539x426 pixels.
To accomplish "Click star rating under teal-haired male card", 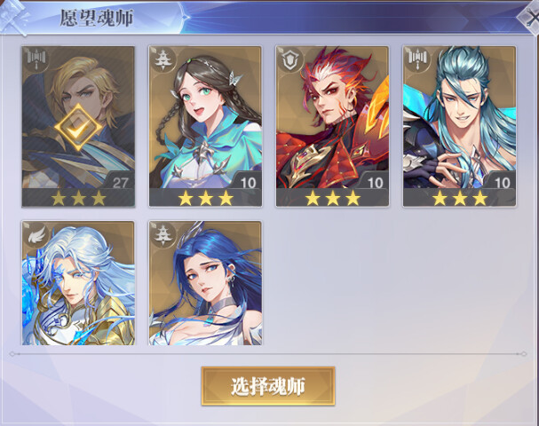I will (x=460, y=198).
